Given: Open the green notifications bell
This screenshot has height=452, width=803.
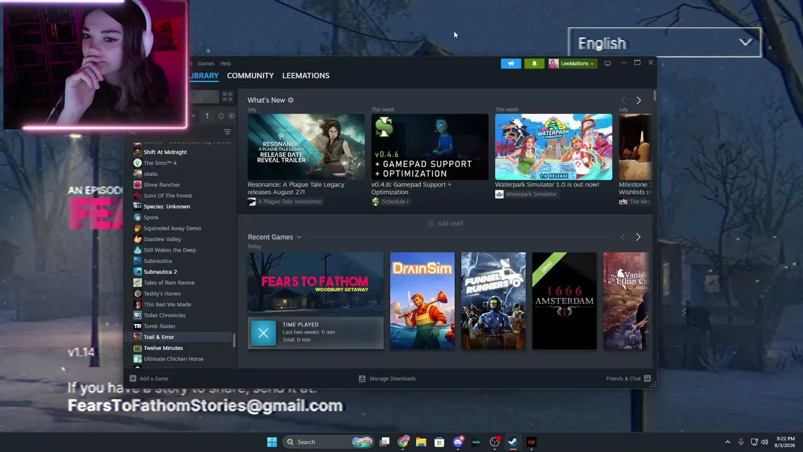Looking at the screenshot, I should (x=534, y=63).
